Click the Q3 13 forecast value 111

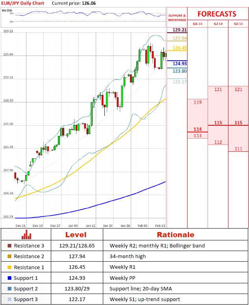tap(238, 149)
